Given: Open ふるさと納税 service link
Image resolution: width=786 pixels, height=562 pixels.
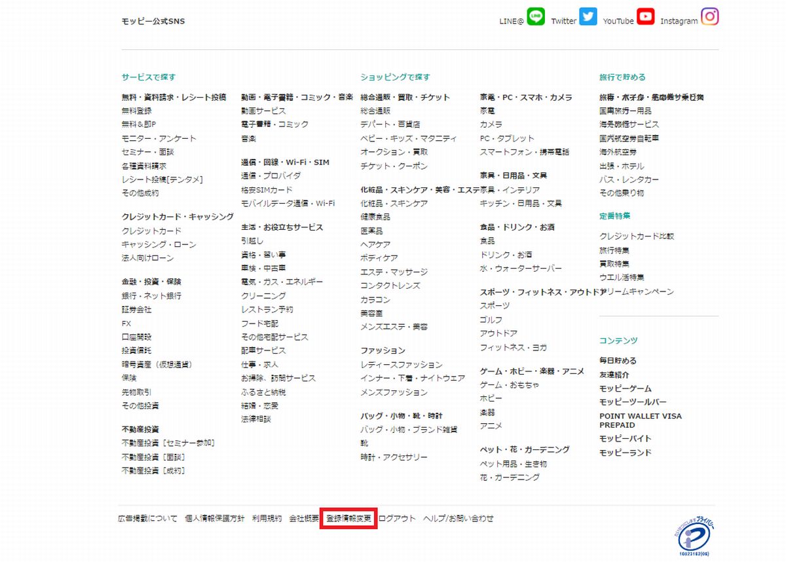Looking at the screenshot, I should pyautogui.click(x=262, y=392).
